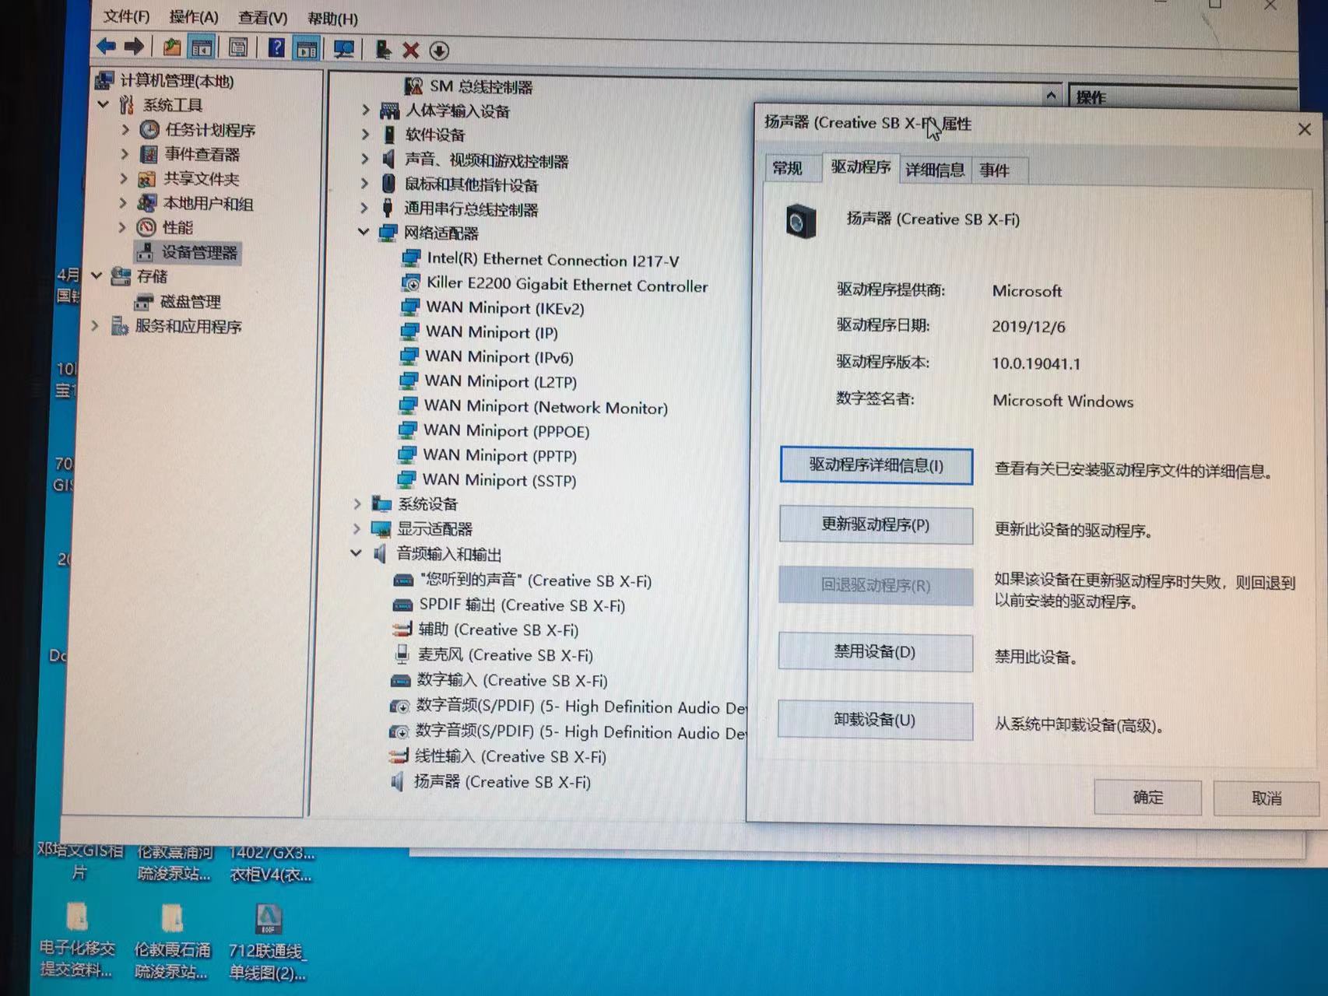Image resolution: width=1328 pixels, height=996 pixels.
Task: Click 驱动程序详细信息(I) button
Action: [876, 465]
